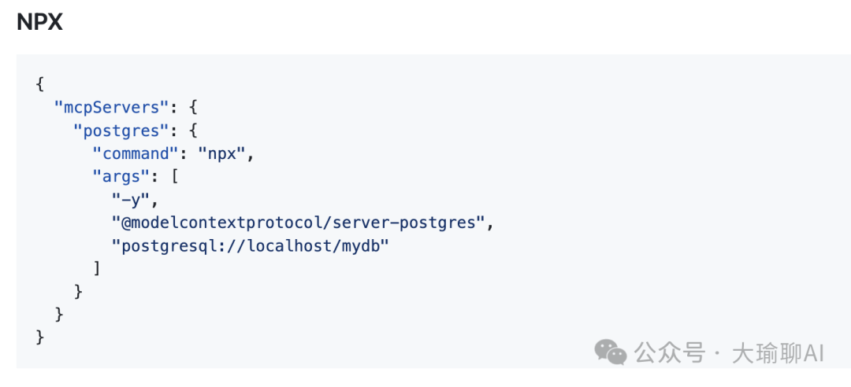Click the comma after the "npx" value
The width and height of the screenshot is (851, 387).
pyautogui.click(x=251, y=155)
